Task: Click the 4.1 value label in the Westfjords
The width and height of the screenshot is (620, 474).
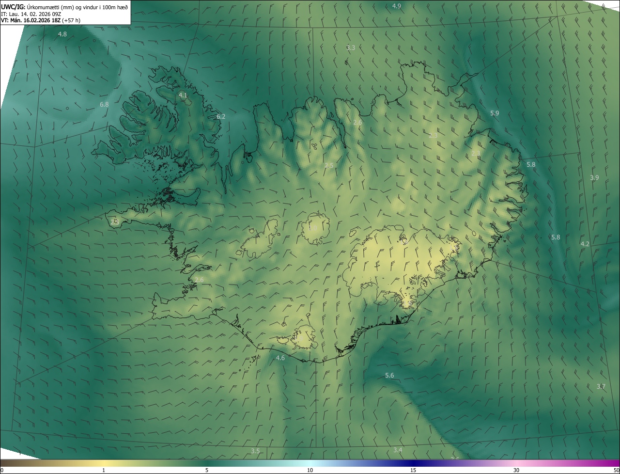Action: pyautogui.click(x=183, y=95)
